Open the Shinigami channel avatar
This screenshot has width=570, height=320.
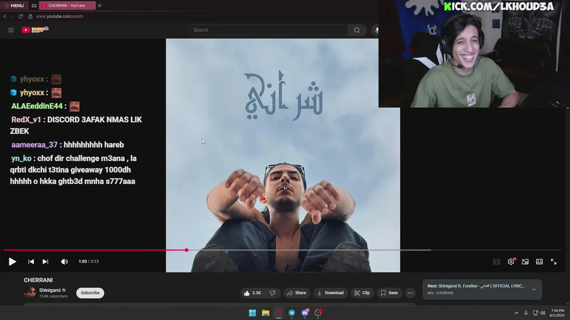[x=29, y=292]
